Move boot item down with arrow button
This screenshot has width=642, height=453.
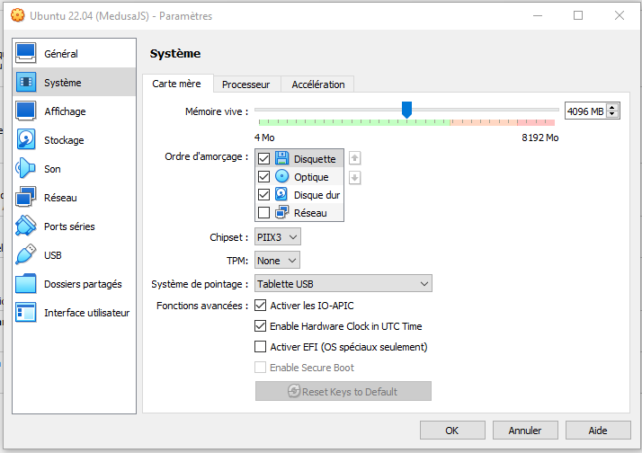(x=354, y=178)
